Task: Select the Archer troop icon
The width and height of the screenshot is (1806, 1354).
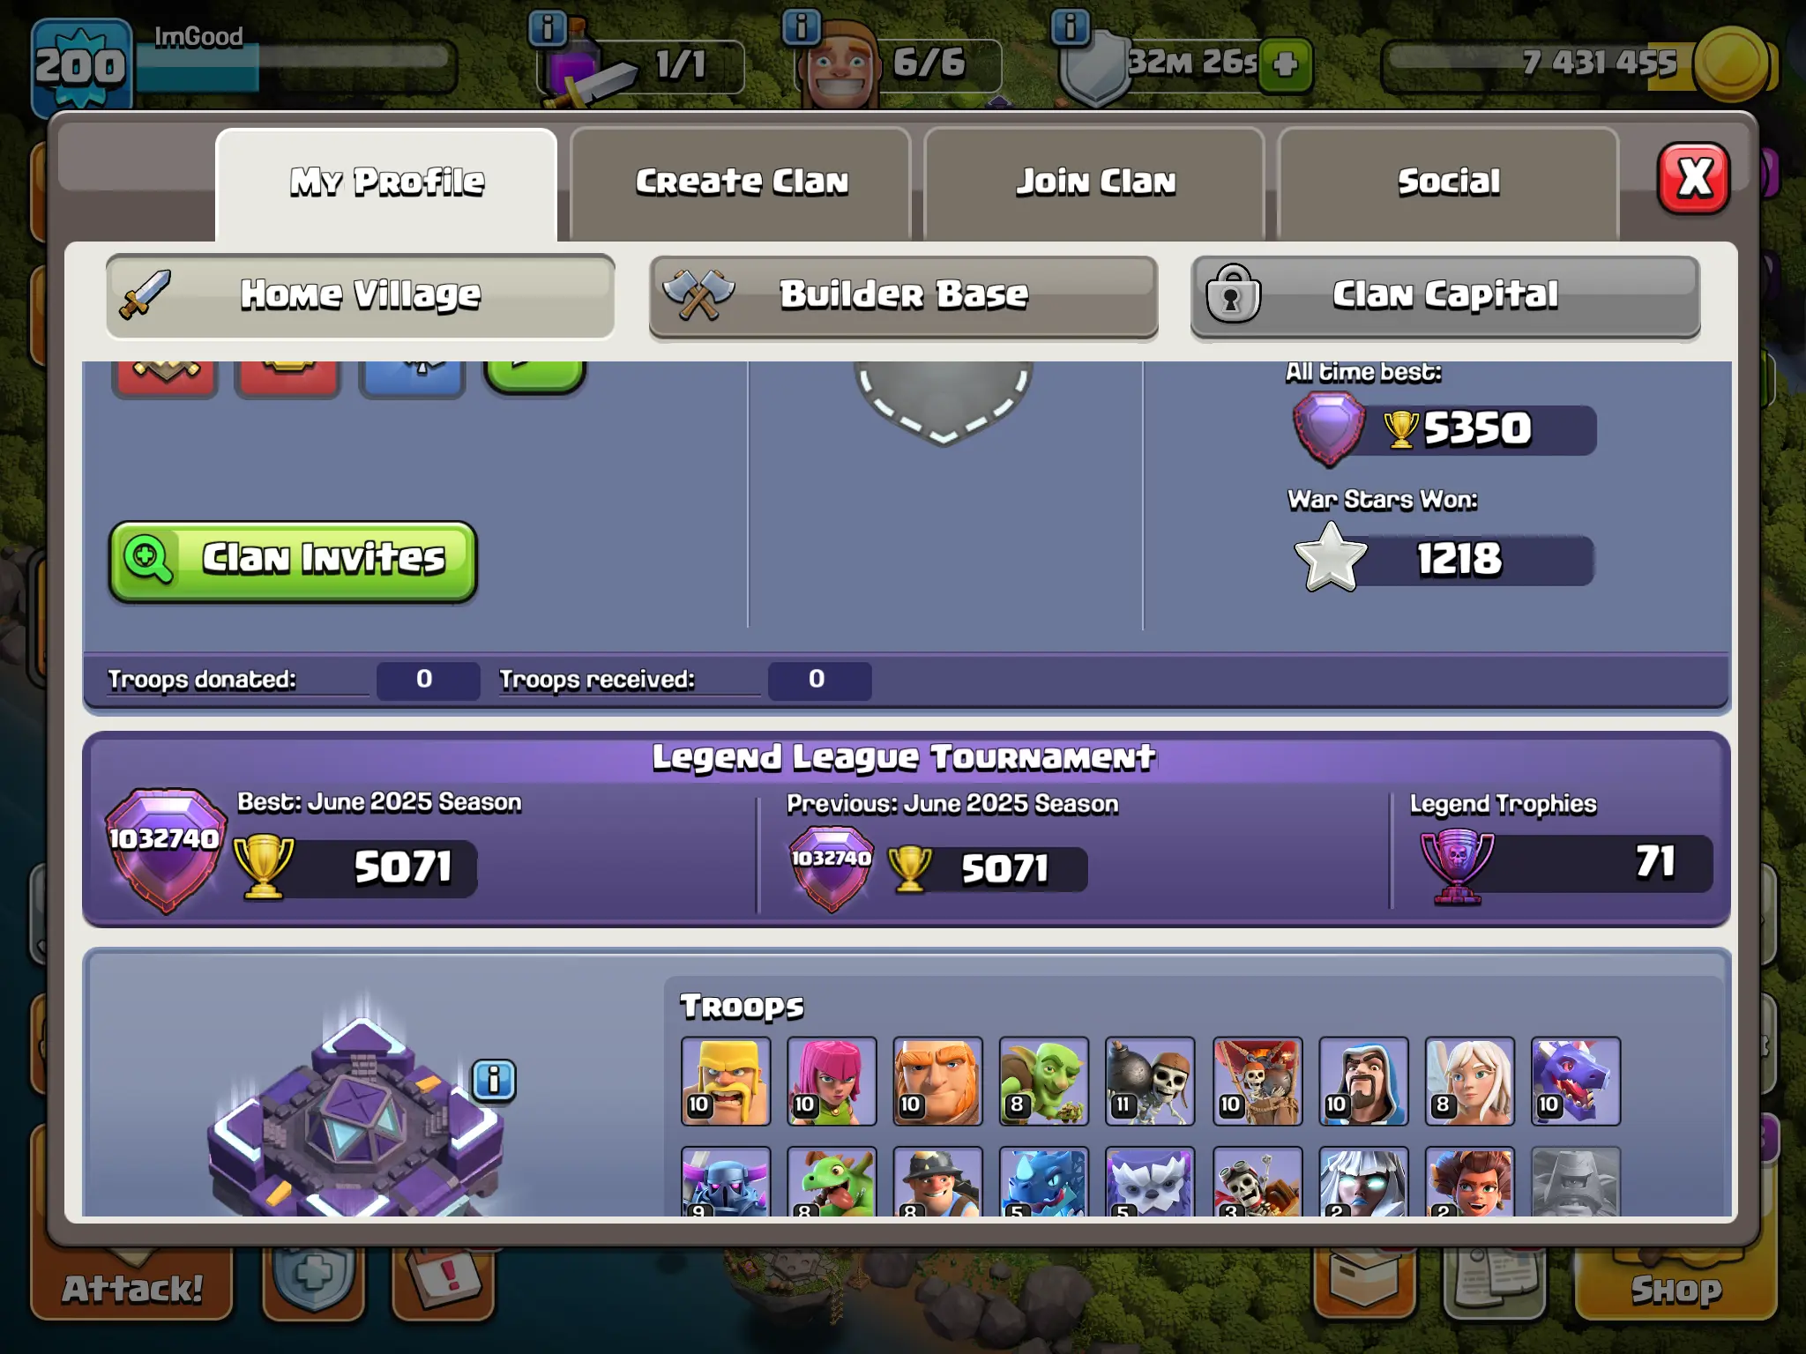Action: 832,1081
